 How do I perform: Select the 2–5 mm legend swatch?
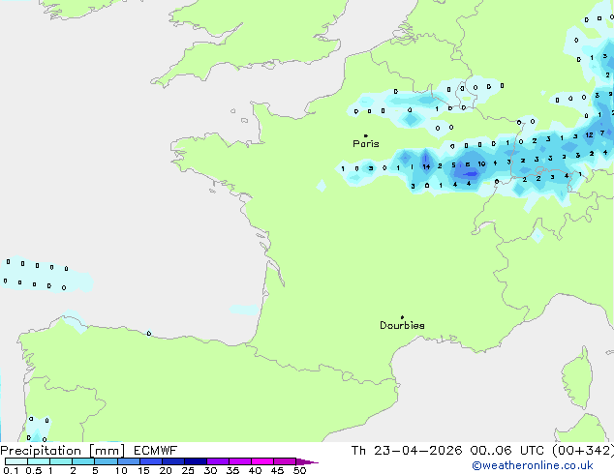pyautogui.click(x=83, y=461)
